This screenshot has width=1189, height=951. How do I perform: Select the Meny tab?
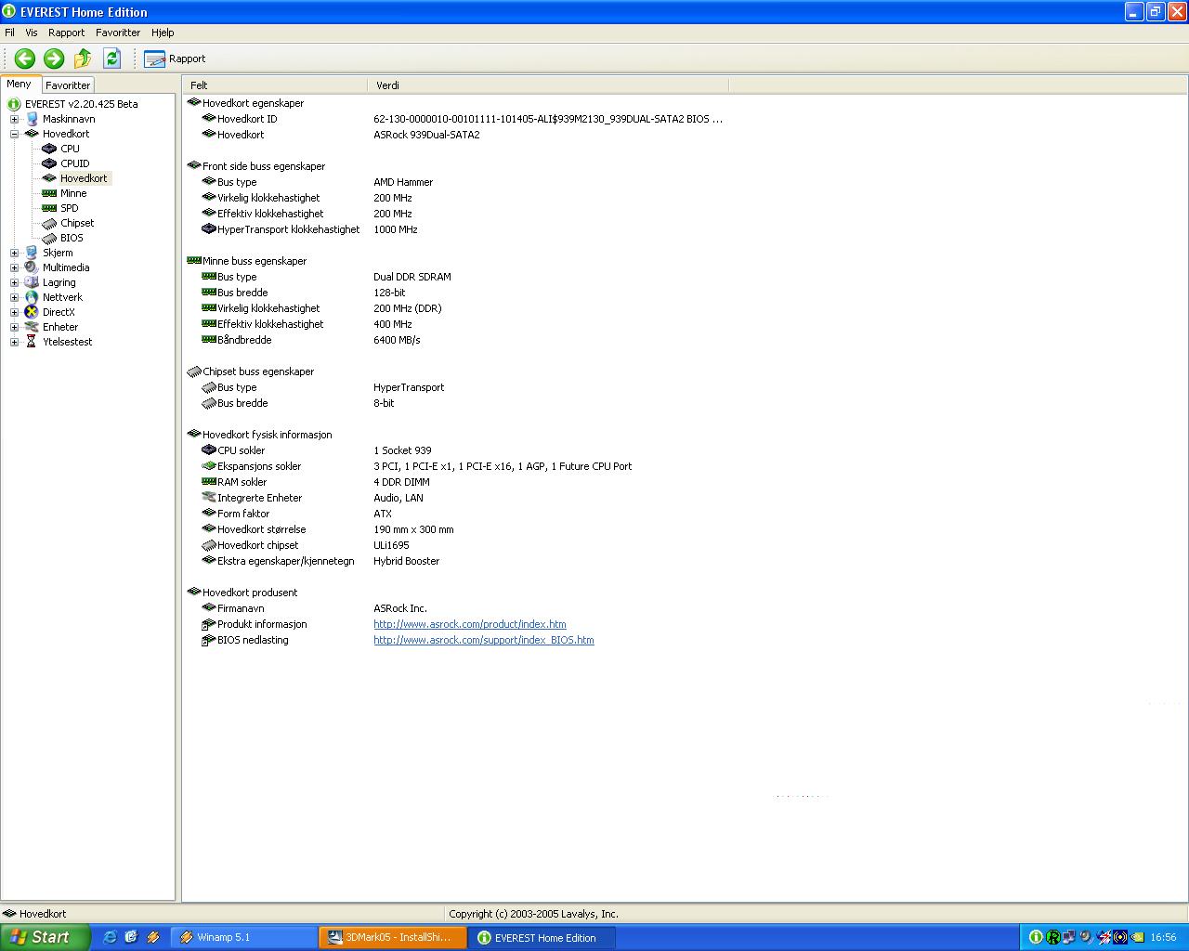click(20, 84)
